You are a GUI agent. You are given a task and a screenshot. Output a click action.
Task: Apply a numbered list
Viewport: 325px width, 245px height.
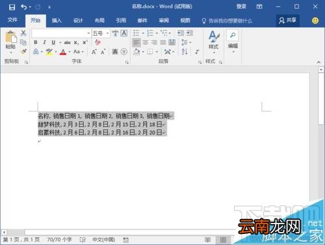click(150, 33)
